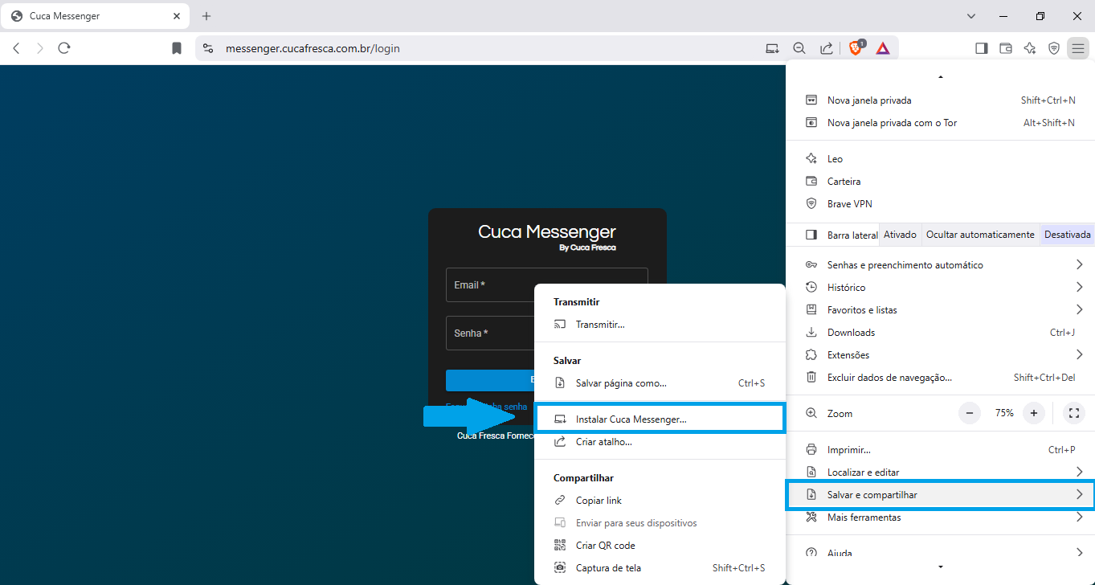Viewport: 1095px width, 585px height.
Task: Enter full screen via the zoom row icon
Action: coord(1074,413)
